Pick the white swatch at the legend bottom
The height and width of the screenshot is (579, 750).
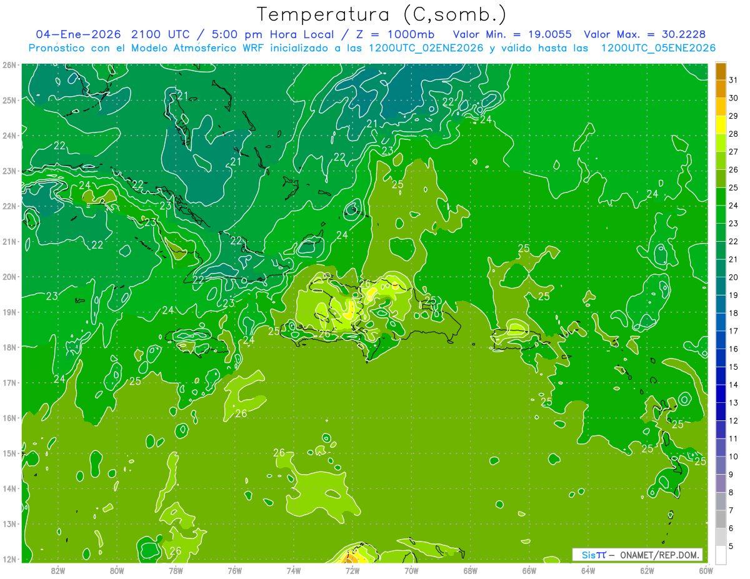click(x=721, y=555)
